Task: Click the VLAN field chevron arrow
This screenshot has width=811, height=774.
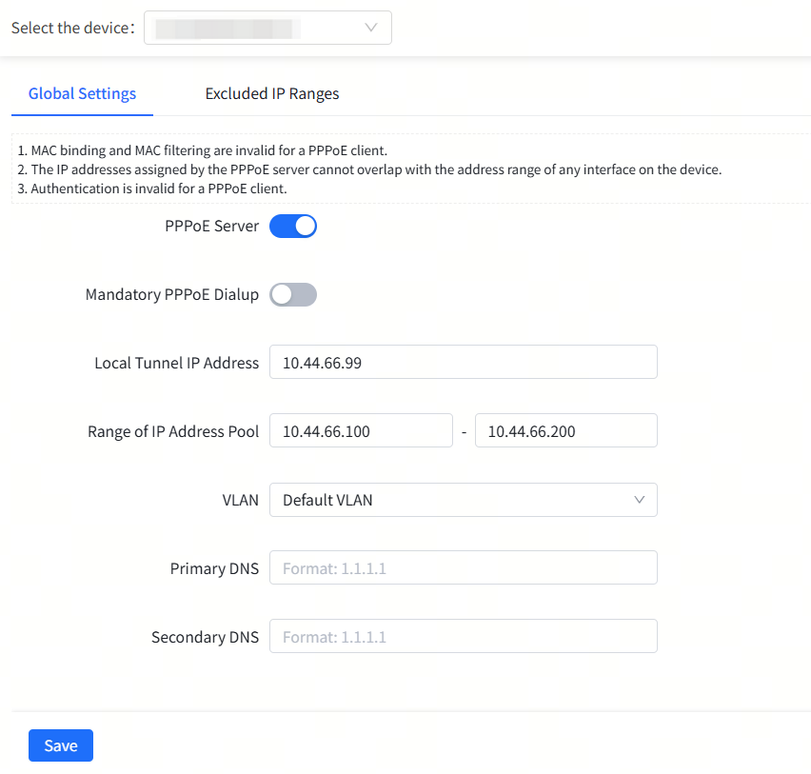Action: (x=639, y=500)
